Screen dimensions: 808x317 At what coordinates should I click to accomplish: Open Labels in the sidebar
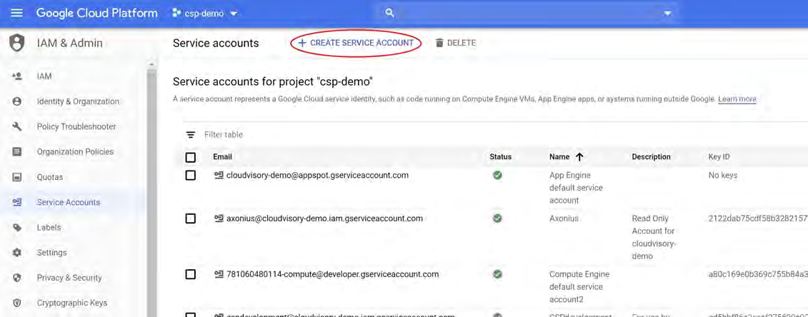tap(49, 228)
